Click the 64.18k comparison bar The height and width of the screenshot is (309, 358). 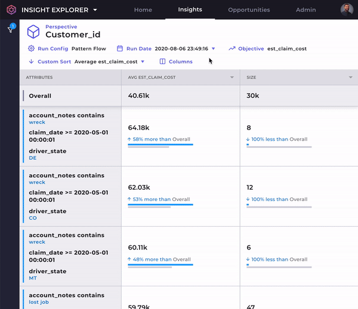(x=161, y=146)
